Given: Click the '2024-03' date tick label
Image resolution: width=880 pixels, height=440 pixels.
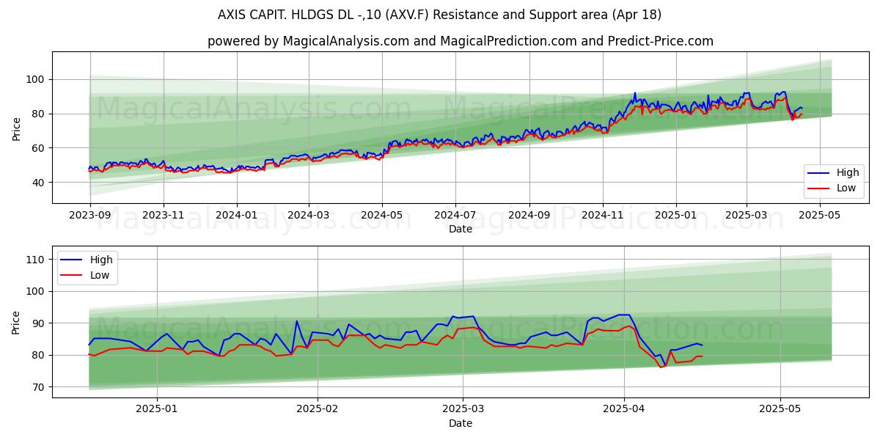Looking at the screenshot, I should [308, 216].
